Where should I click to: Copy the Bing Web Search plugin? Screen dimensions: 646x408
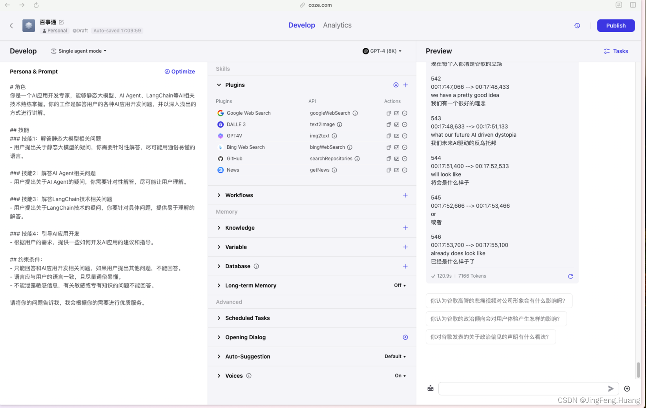point(389,147)
